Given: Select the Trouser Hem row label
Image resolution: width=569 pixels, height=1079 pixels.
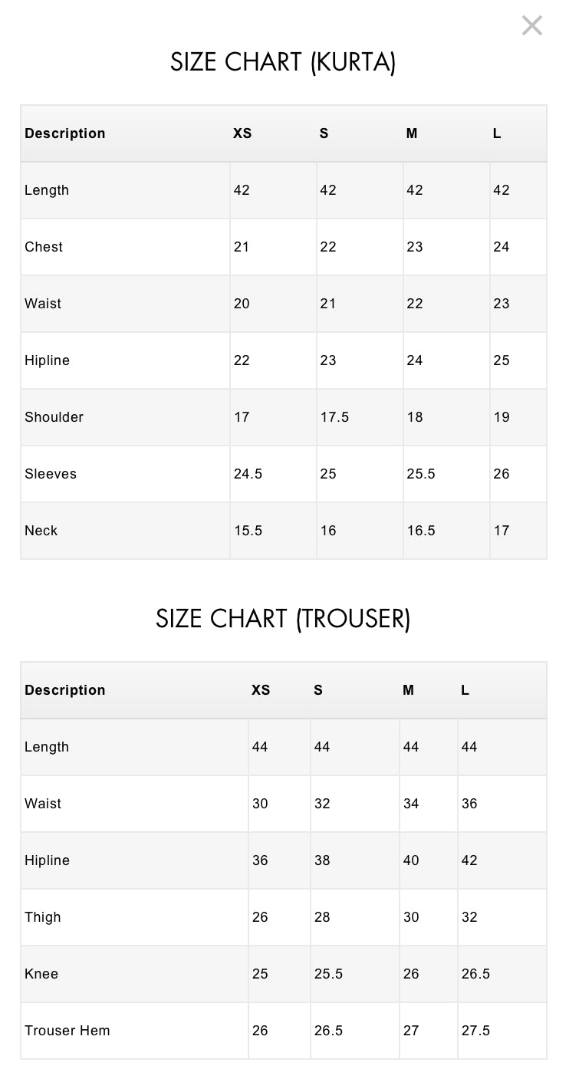Looking at the screenshot, I should [67, 1031].
